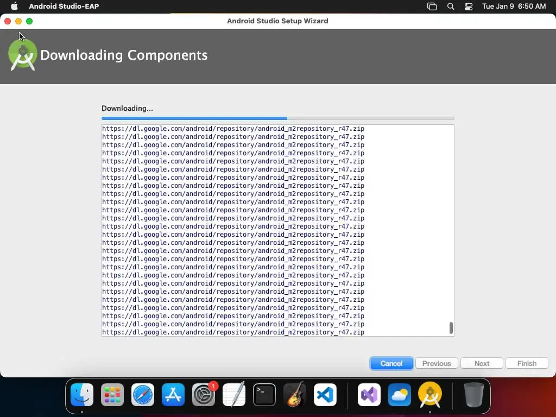The image size is (556, 417).
Task: Open the App Store dock icon
Action: [x=173, y=395]
